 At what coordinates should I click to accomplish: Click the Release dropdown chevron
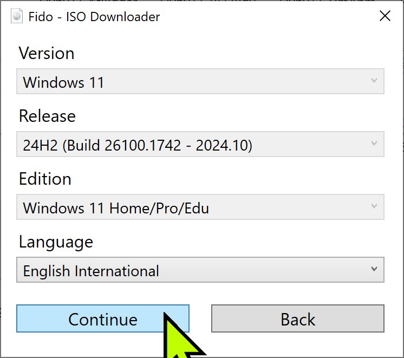click(x=374, y=144)
